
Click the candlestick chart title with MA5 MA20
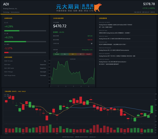[15, 91]
